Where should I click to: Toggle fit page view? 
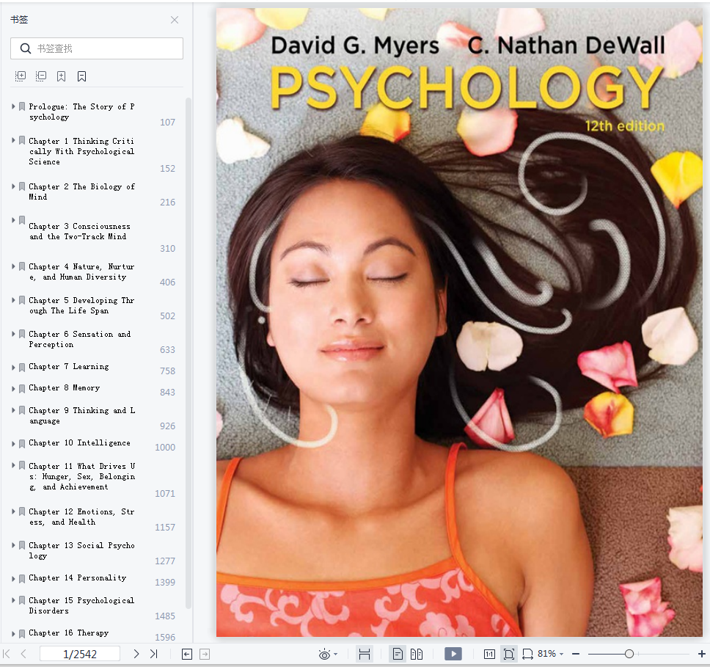point(509,654)
